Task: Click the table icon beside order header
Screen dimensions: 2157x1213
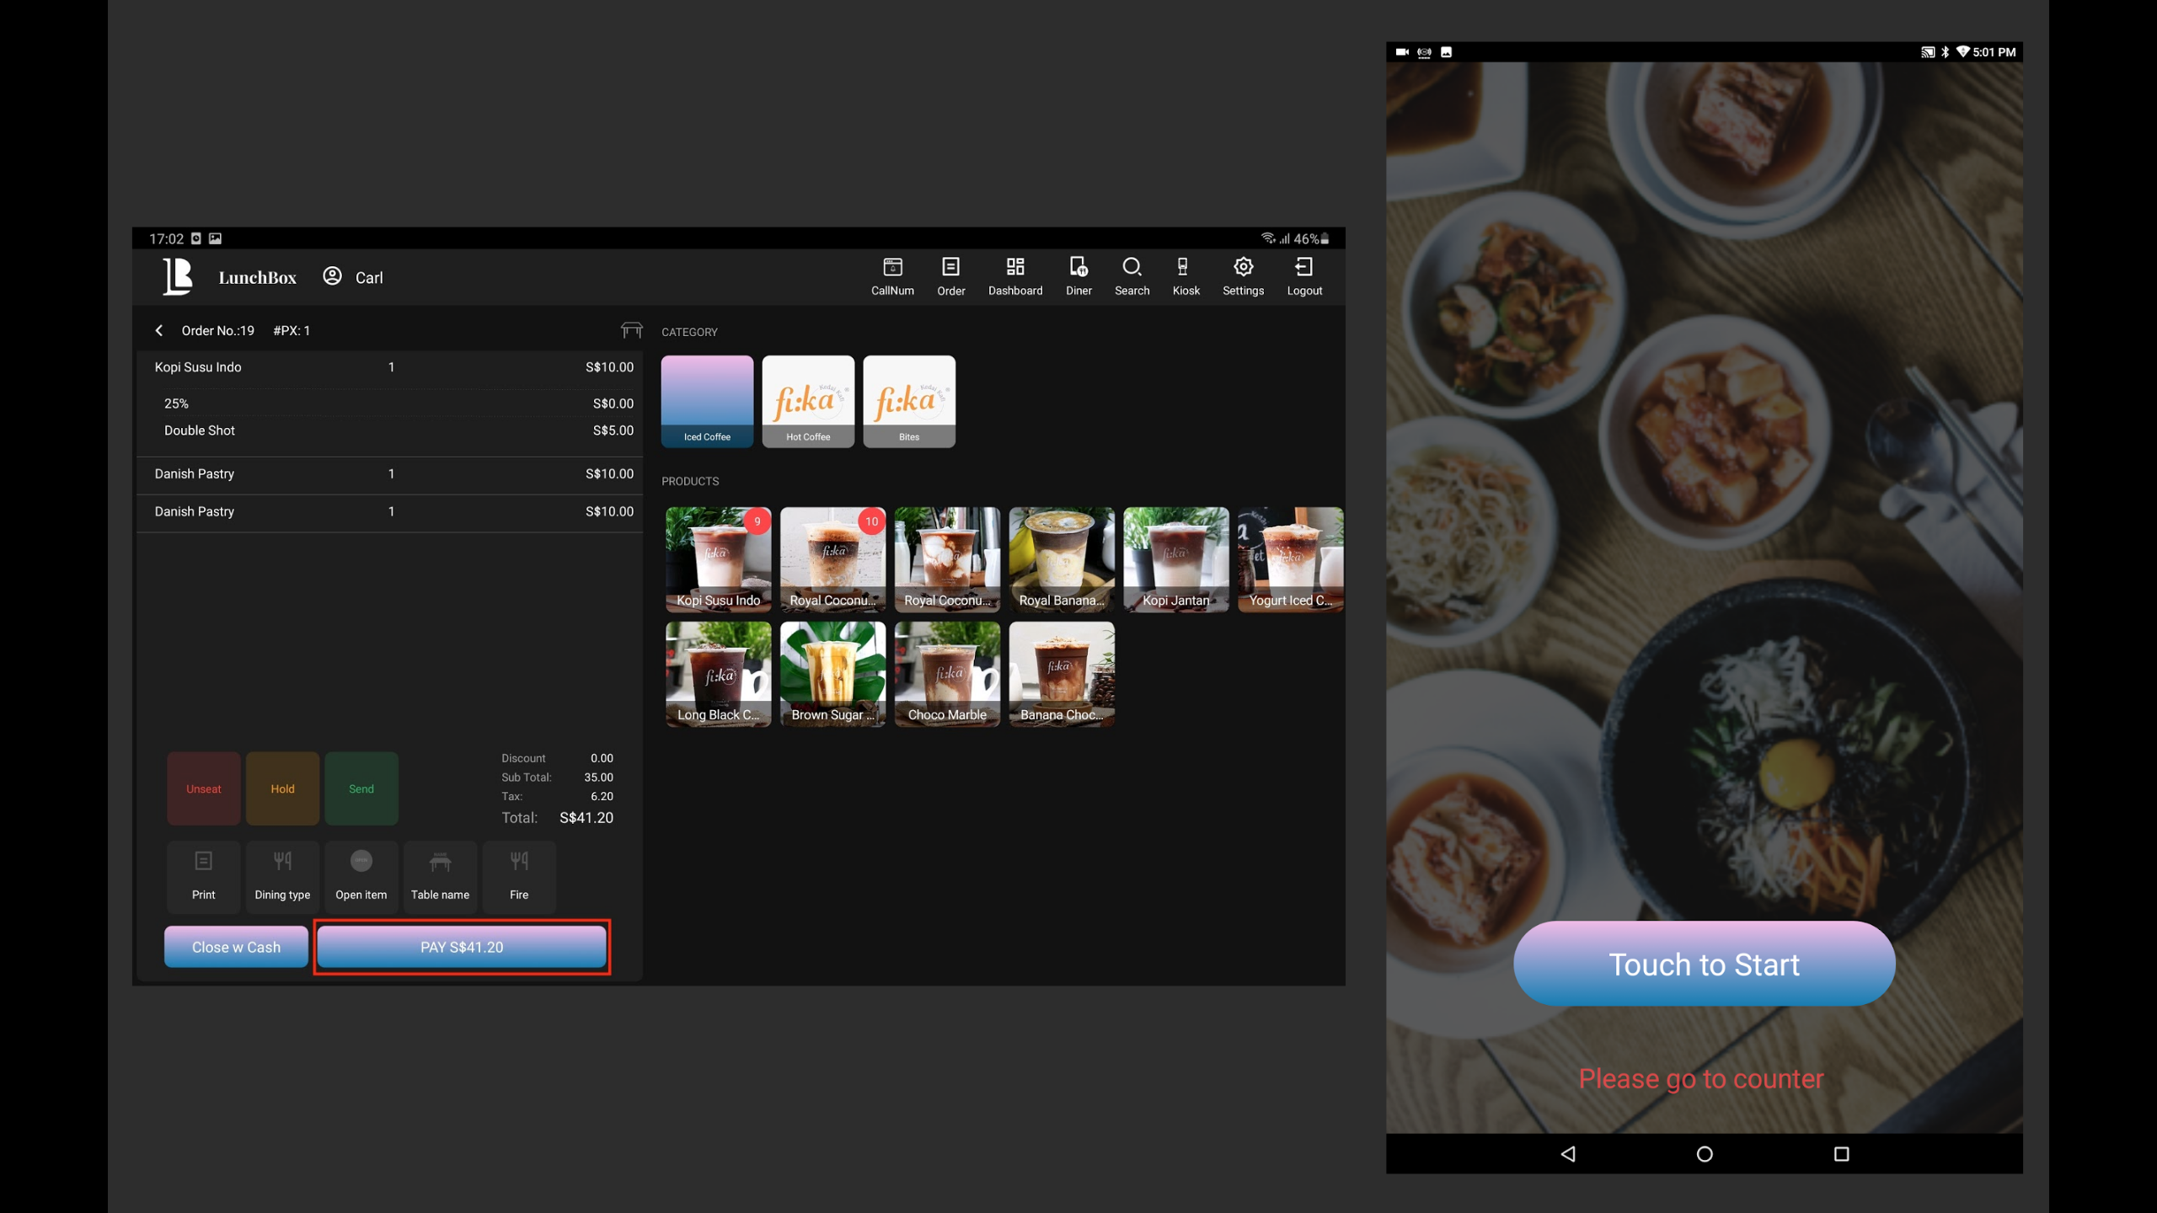Action: pyautogui.click(x=631, y=330)
